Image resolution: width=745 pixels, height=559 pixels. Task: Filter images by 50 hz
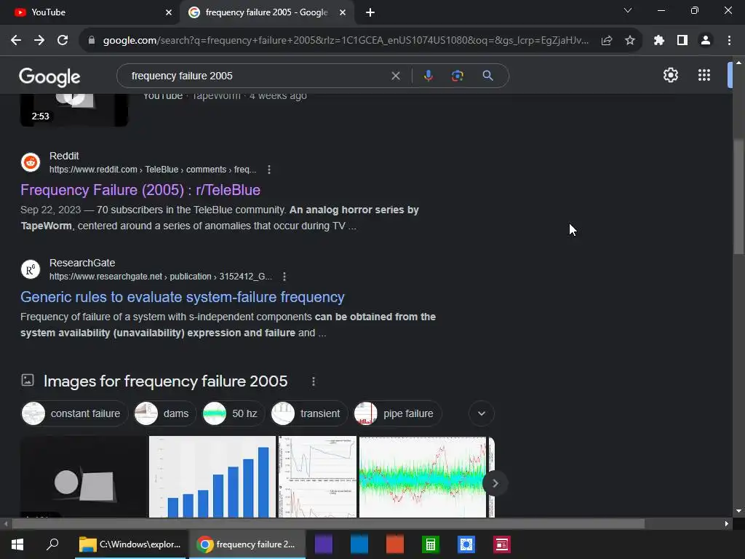coord(233,413)
